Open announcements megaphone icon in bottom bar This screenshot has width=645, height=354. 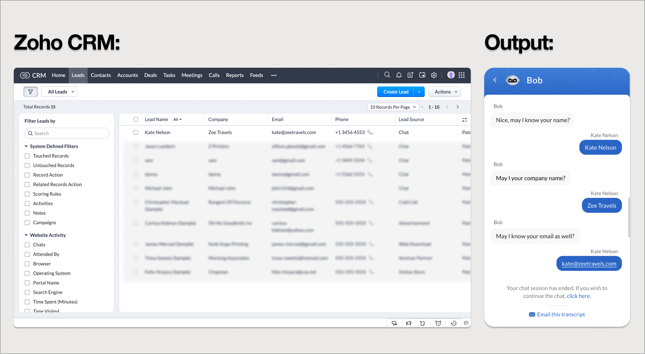409,323
